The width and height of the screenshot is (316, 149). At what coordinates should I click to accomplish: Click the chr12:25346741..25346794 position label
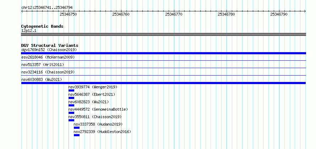47,8
